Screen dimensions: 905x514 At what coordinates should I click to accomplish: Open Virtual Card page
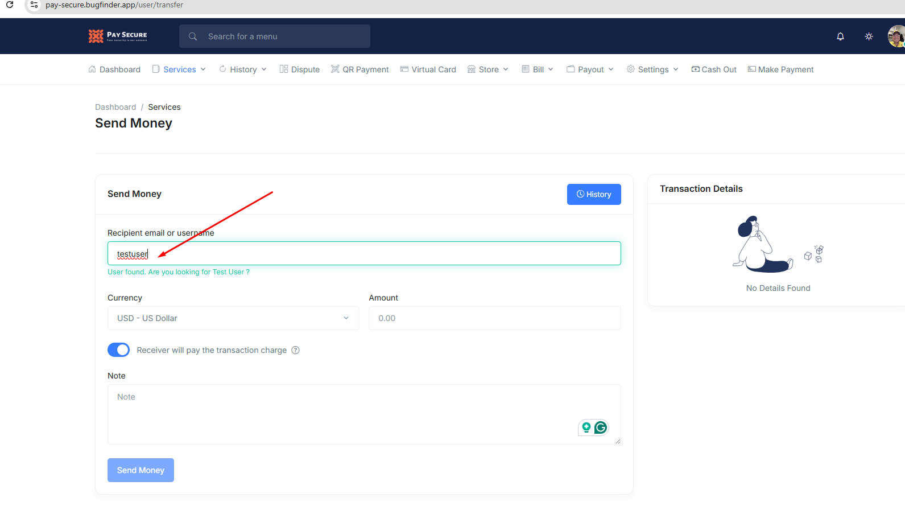428,69
